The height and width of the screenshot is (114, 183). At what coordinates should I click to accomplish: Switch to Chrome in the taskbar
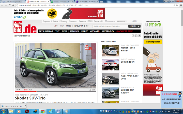tap(43, 111)
